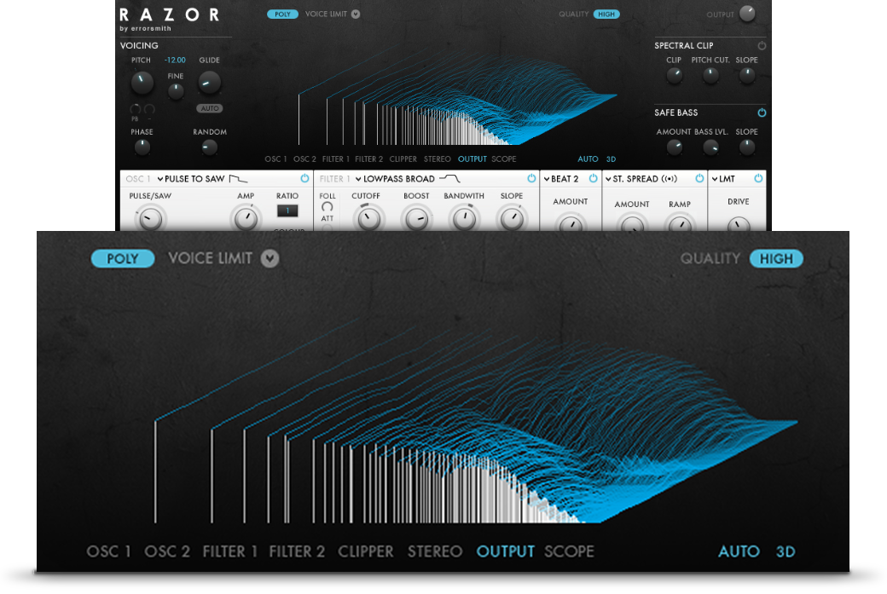Select OSC 2 view tab in upper plugin window
This screenshot has height=594, width=887.
tap(304, 159)
